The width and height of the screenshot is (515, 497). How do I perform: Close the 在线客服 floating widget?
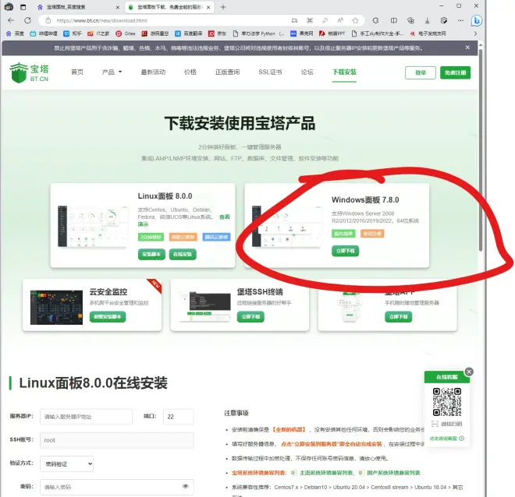469,372
